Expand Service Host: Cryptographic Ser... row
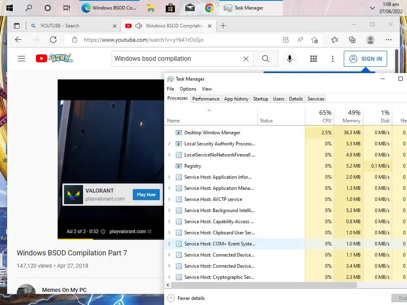Viewport: 407px width, 305px height. 169,277
